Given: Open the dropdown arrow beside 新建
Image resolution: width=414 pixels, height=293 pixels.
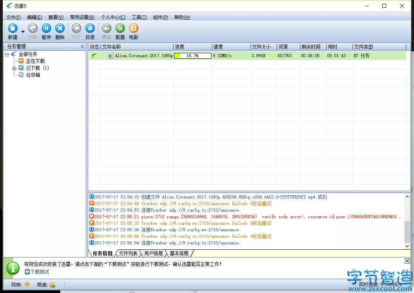Looking at the screenshot, I should click(x=23, y=32).
